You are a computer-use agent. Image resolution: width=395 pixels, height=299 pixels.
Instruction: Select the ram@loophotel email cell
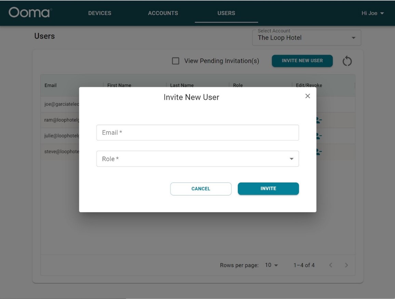pyautogui.click(x=62, y=120)
